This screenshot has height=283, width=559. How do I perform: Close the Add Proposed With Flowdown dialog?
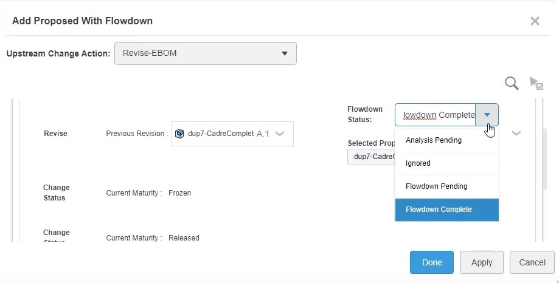pos(535,21)
